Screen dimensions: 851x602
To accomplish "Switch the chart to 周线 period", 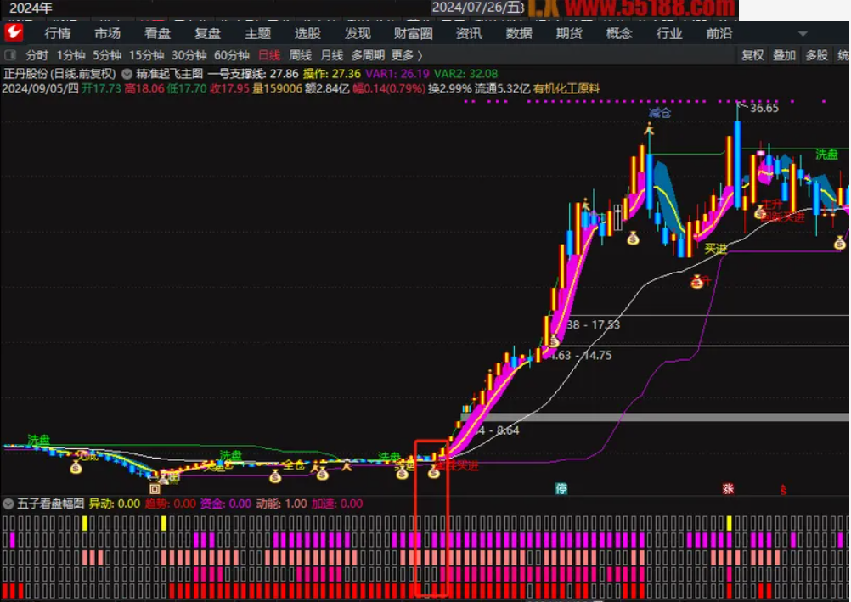I will pyautogui.click(x=299, y=55).
